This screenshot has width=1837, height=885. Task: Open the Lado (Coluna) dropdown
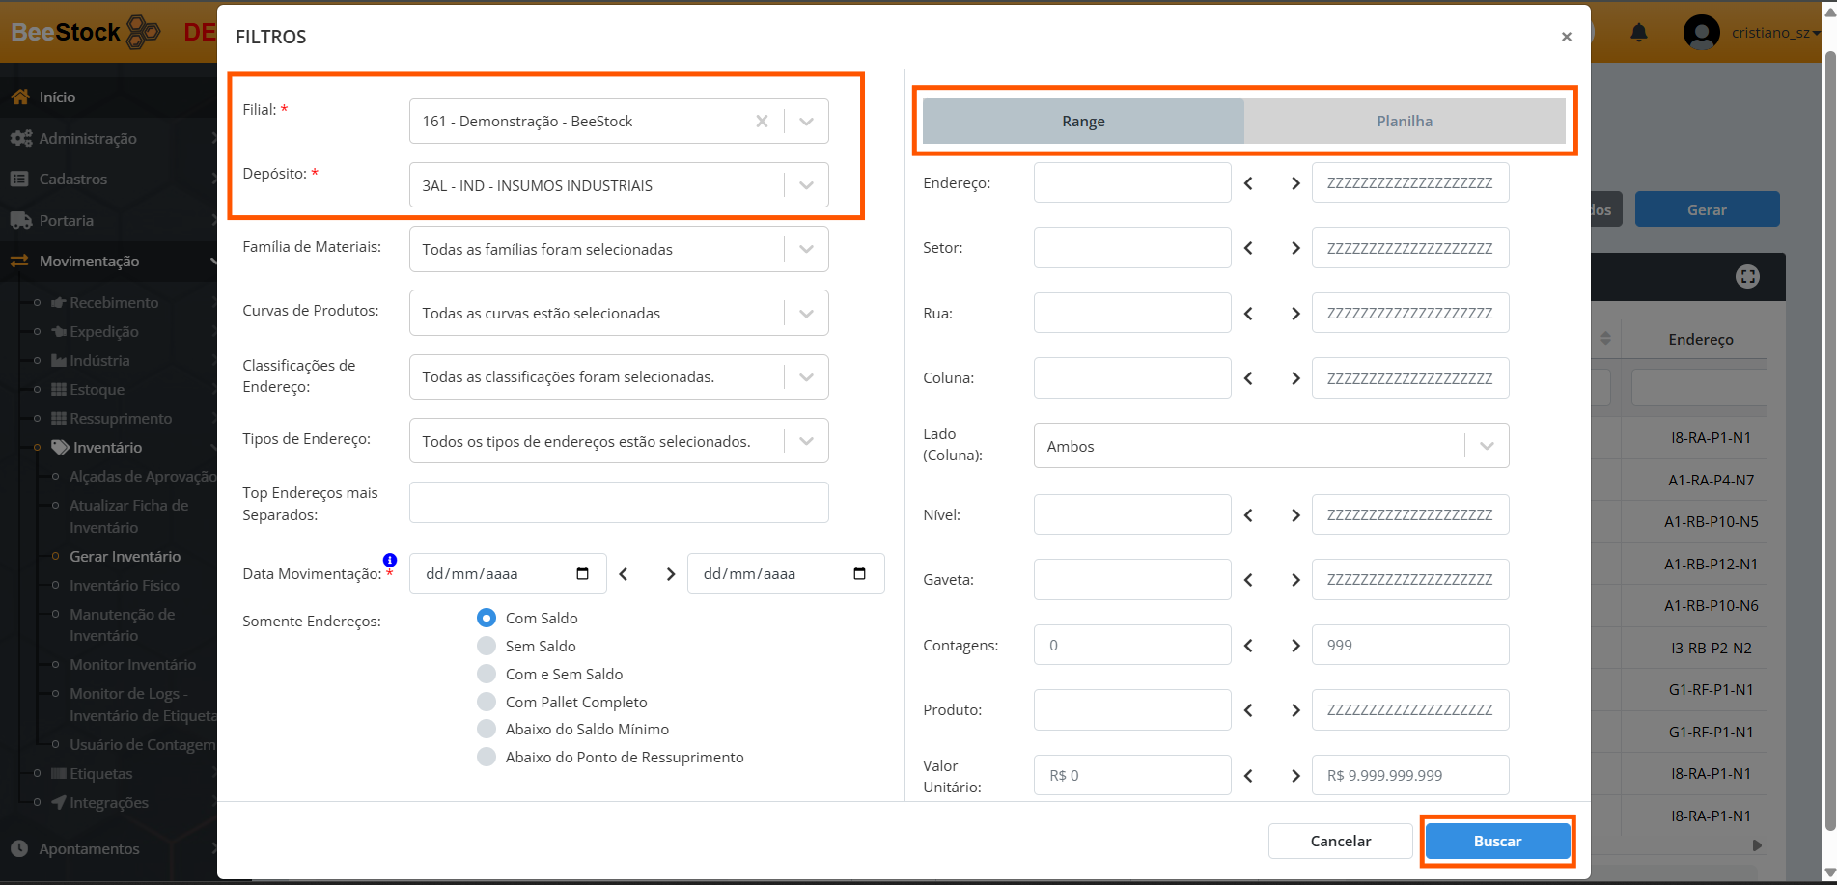click(x=1486, y=446)
